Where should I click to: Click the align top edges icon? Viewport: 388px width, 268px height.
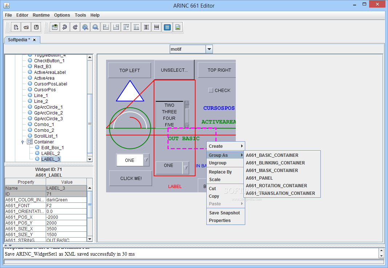coord(126,27)
